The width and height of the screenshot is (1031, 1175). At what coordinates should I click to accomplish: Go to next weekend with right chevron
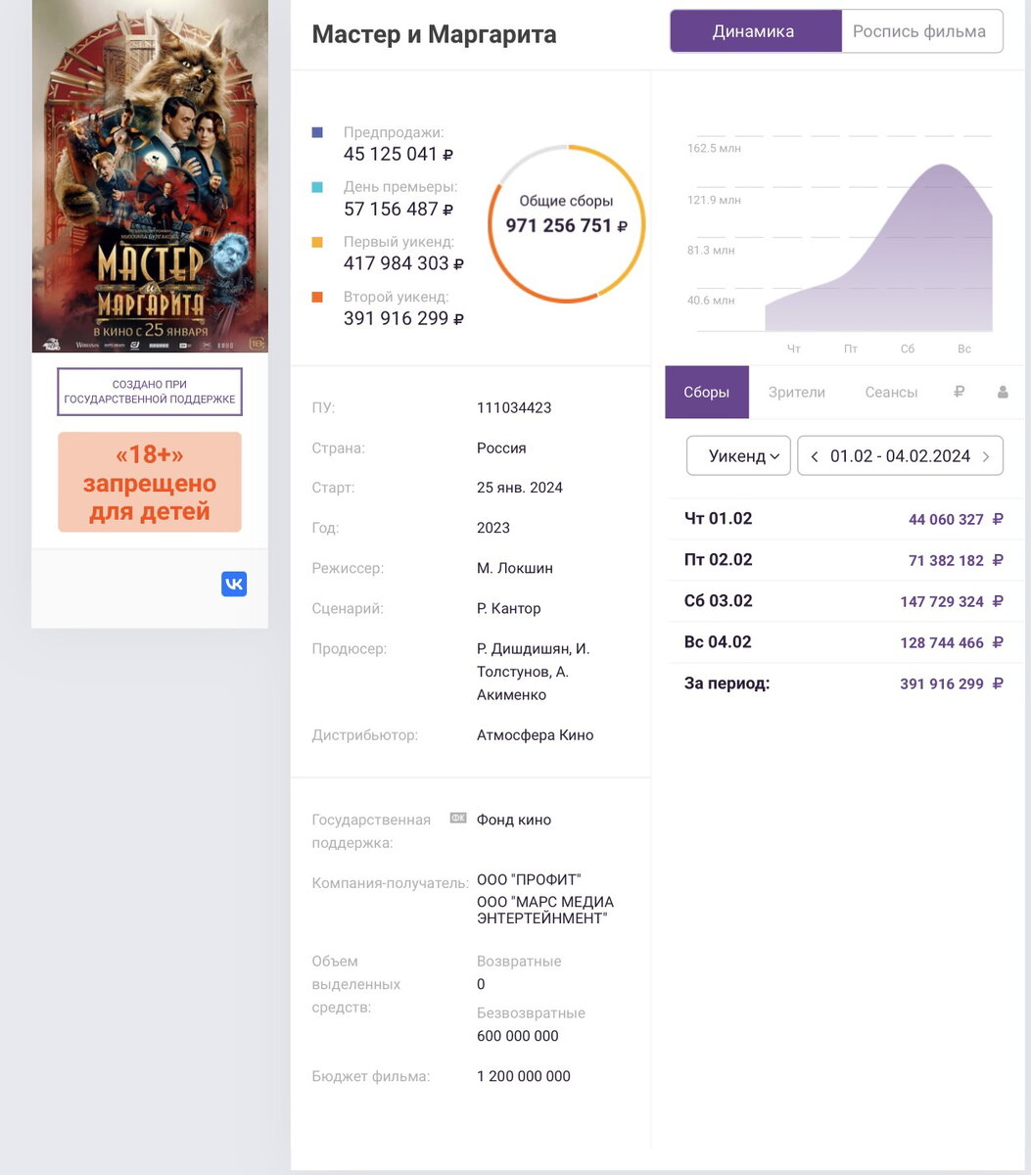pyautogui.click(x=986, y=456)
